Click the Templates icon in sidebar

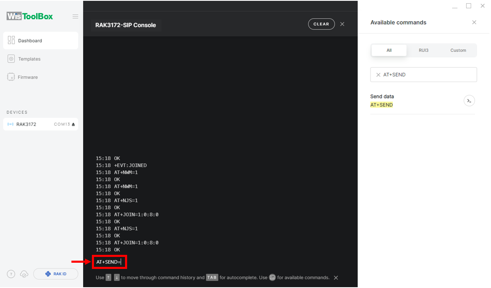pyautogui.click(x=11, y=58)
